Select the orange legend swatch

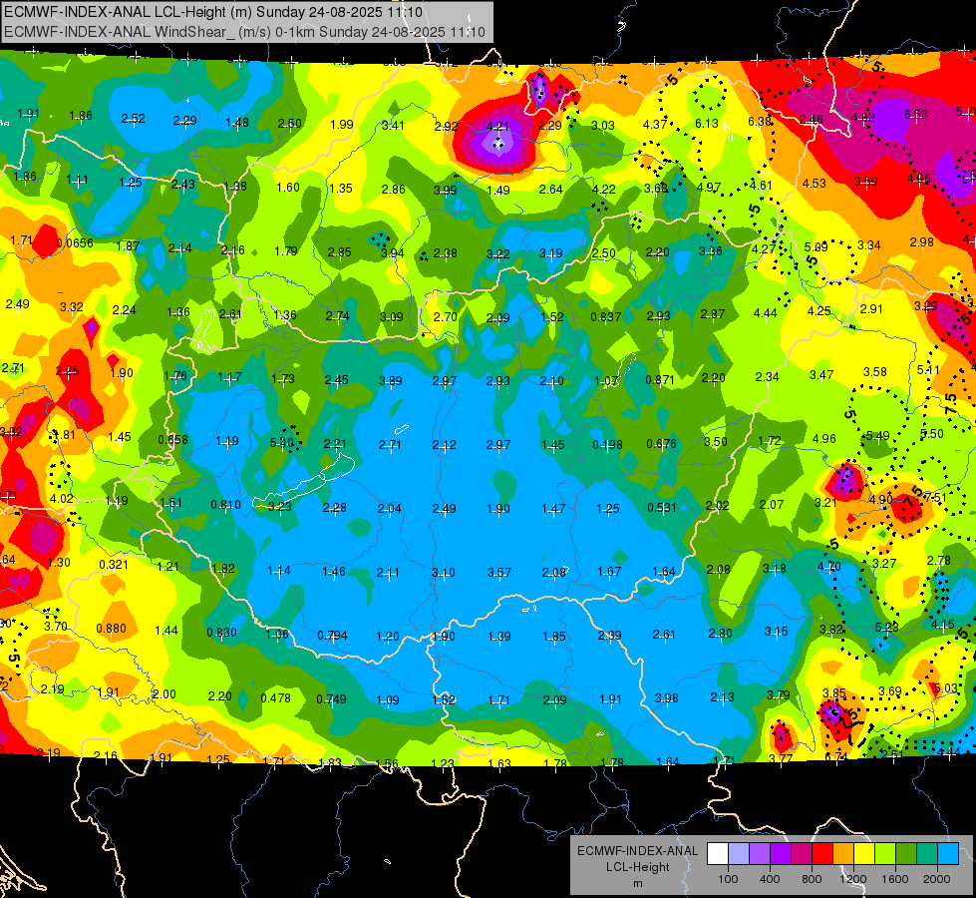(842, 853)
